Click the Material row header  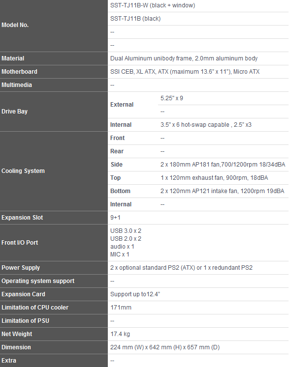[54, 58]
